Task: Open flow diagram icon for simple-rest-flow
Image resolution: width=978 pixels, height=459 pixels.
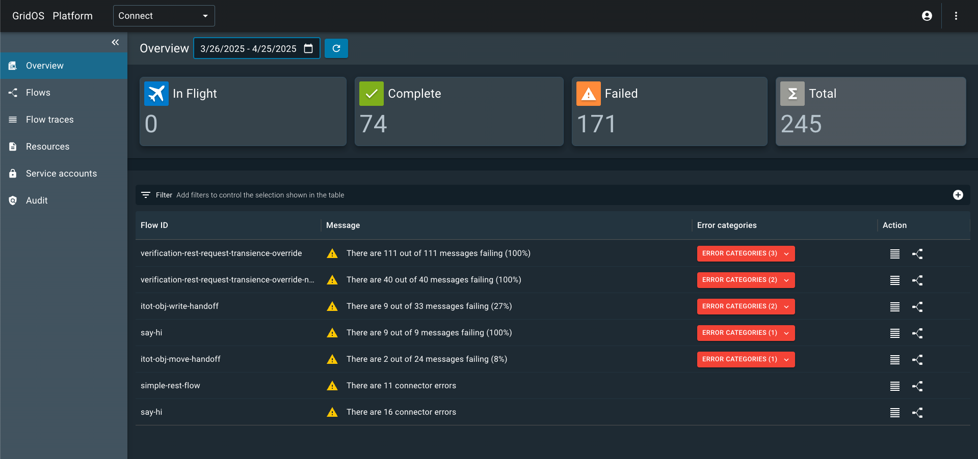Action: pos(917,386)
